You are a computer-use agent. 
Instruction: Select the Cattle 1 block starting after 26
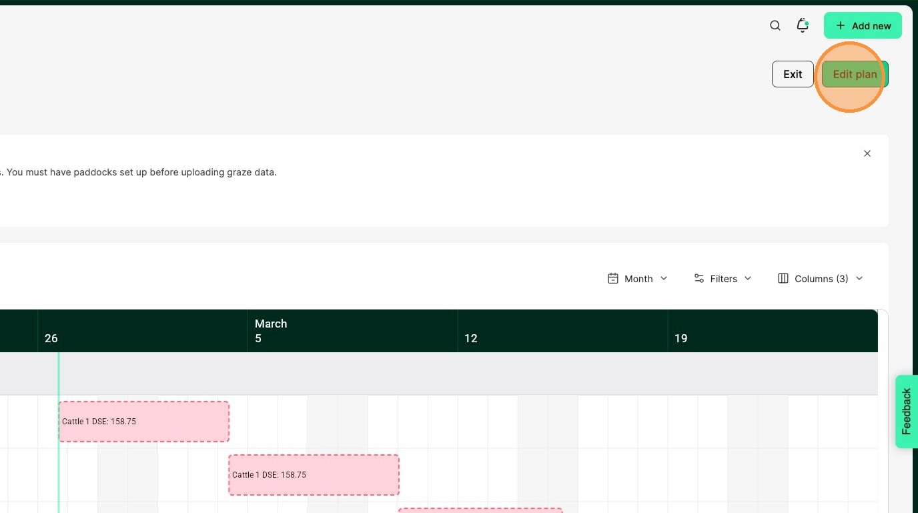[144, 422]
